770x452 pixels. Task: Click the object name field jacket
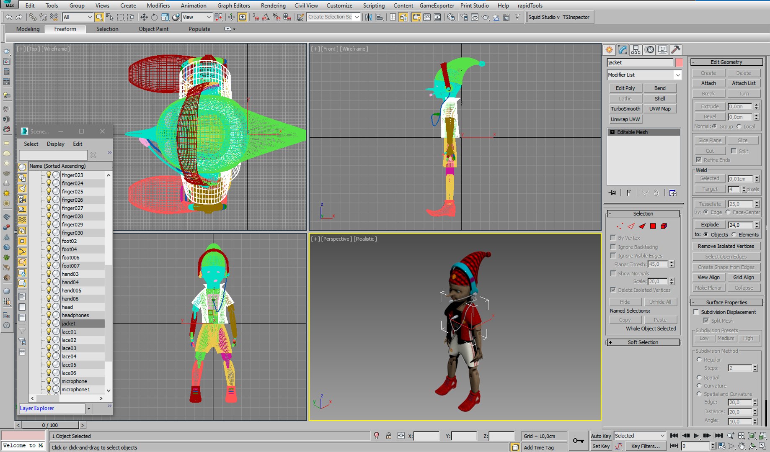pyautogui.click(x=640, y=62)
